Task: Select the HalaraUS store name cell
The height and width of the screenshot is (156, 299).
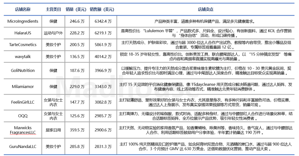Action: tap(23, 33)
